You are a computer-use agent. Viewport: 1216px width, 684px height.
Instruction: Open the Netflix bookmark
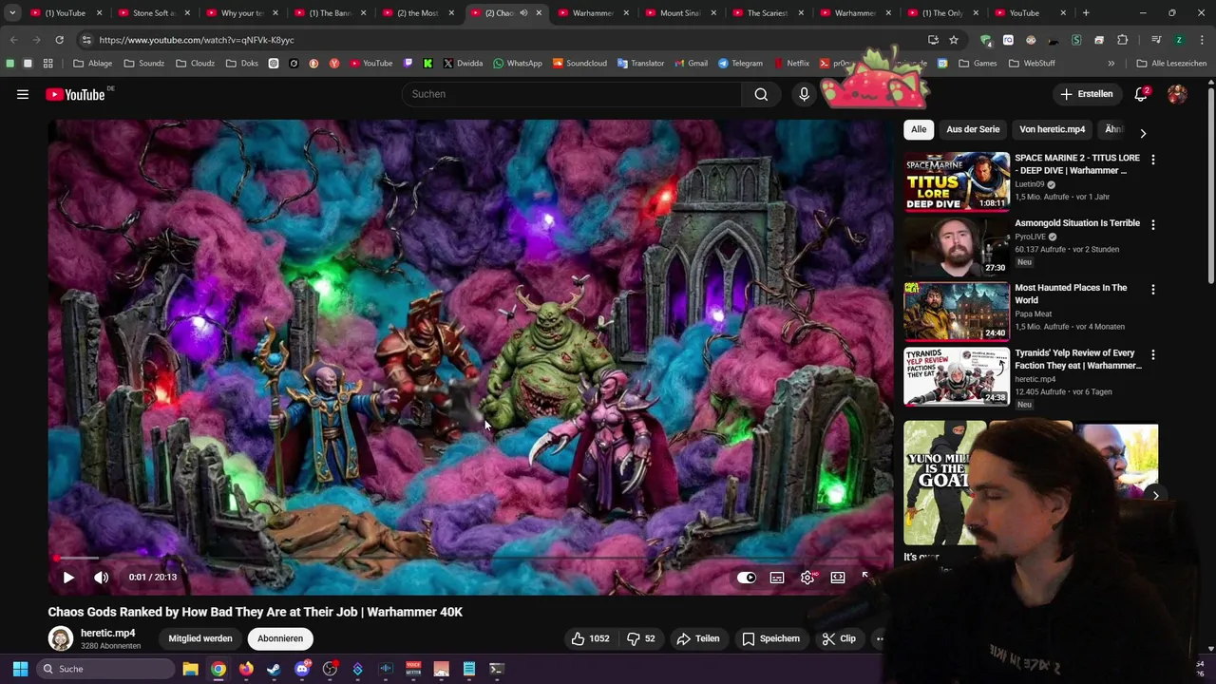click(x=791, y=64)
